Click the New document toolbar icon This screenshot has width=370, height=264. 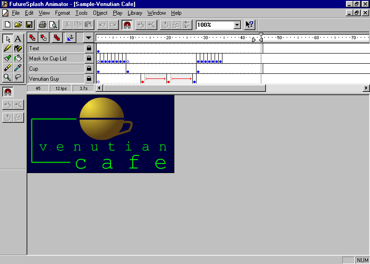[7, 25]
